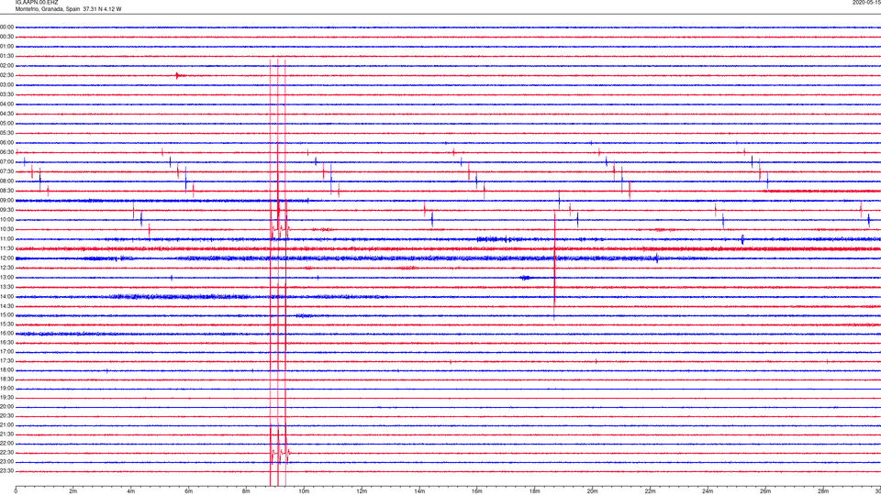Click the '23:00' trace time label

6,462
